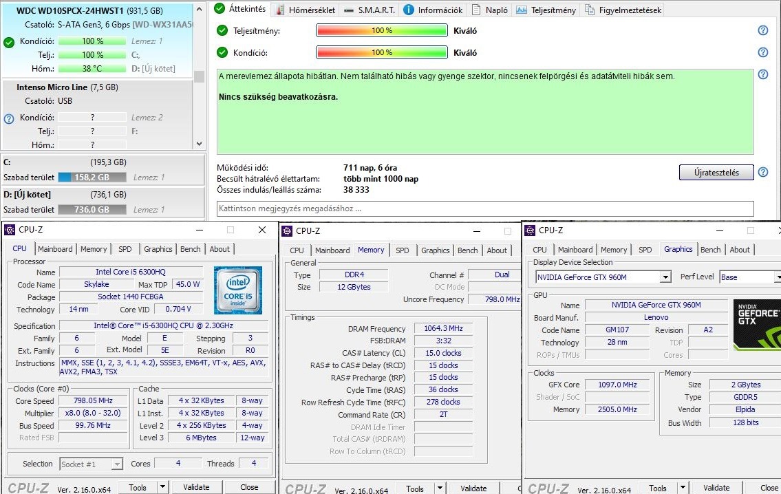
Task: Open SPD tab in Memory CPU-Z window
Action: [403, 250]
